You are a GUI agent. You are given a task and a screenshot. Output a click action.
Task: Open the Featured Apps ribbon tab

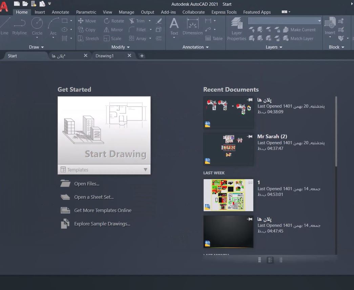257,12
